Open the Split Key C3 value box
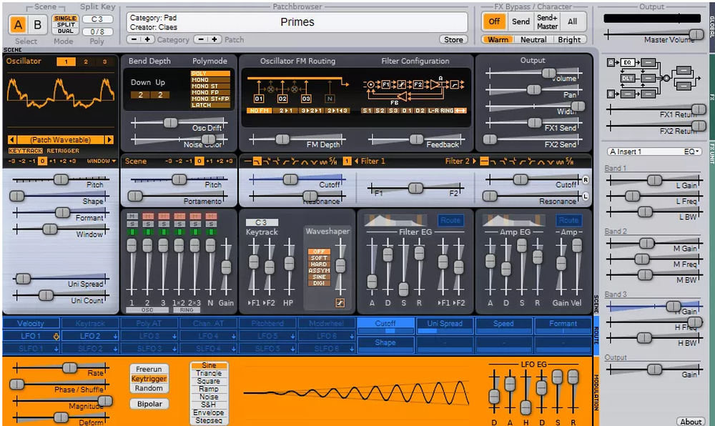This screenshot has height=426, width=715. coord(97,19)
